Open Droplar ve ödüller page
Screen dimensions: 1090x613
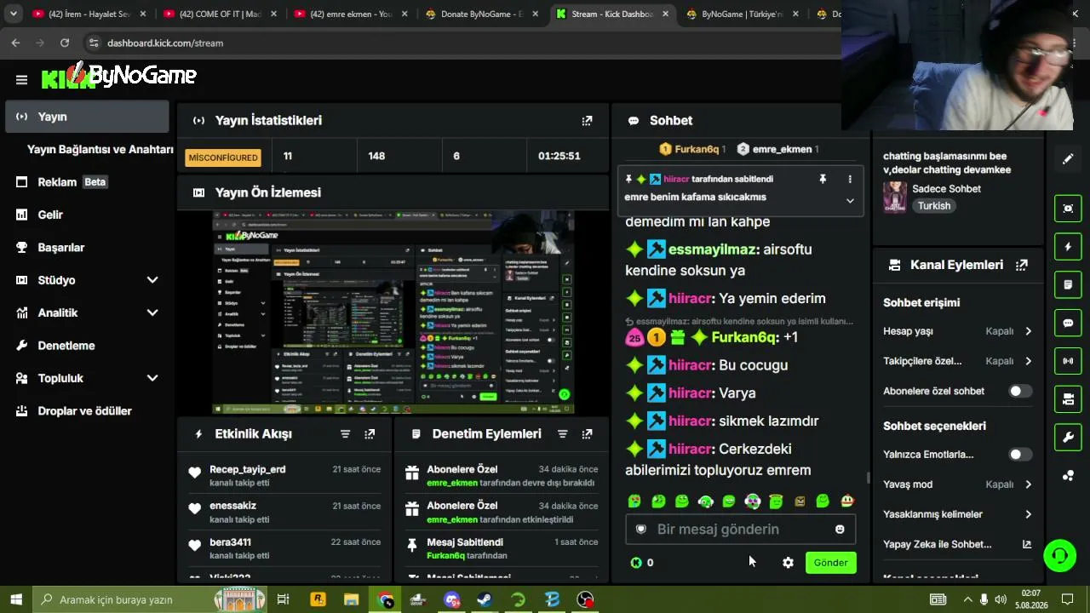coord(87,411)
